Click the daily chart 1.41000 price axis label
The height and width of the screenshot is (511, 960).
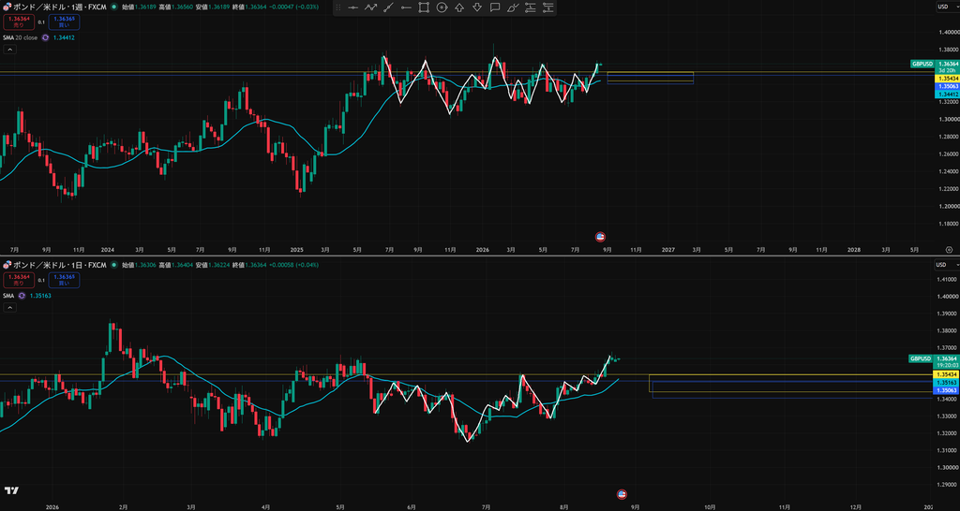click(946, 279)
